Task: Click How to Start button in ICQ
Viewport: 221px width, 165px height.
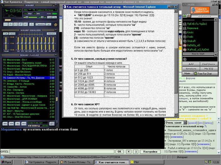Action: pyautogui.click(x=198, y=54)
